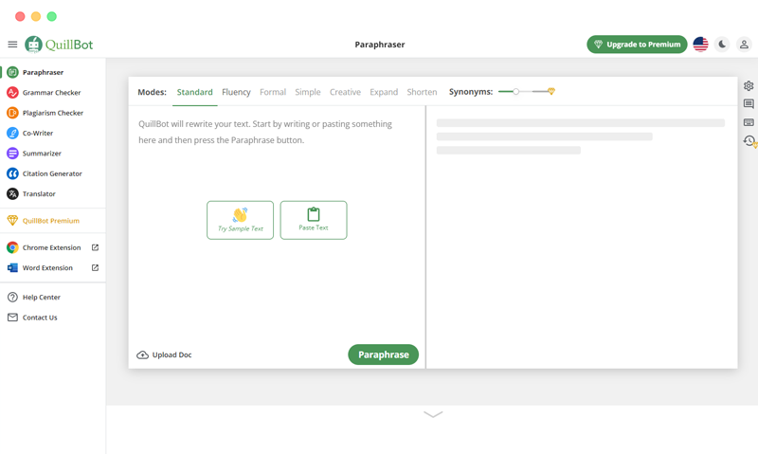The width and height of the screenshot is (758, 454).
Task: Adjust the Synonyms slider
Action: (516, 92)
